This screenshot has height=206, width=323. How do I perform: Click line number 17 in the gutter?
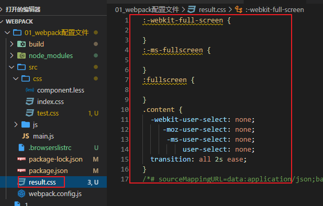(125, 179)
